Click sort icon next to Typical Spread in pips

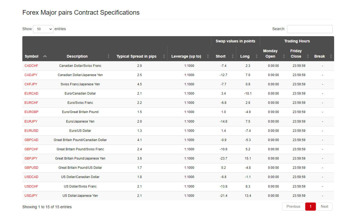pos(164,56)
